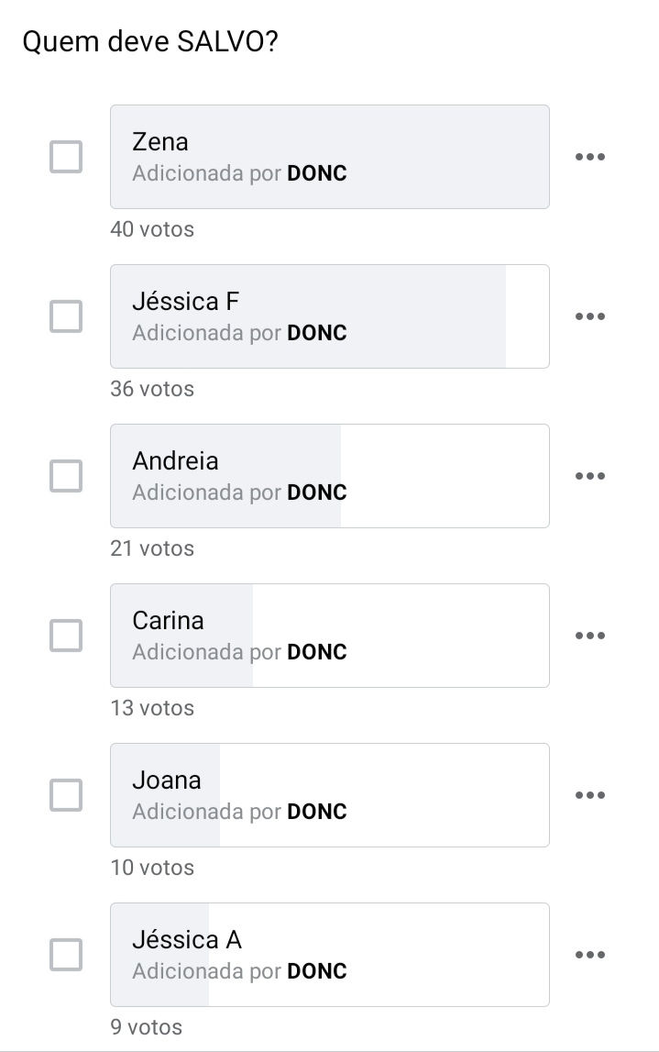Screen dimensions: 659x1052
Task: Click the 21 votos count
Action: tap(152, 548)
